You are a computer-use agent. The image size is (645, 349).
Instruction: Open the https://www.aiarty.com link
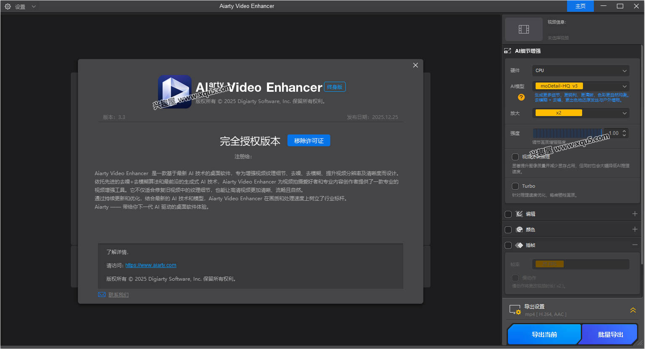[x=150, y=265]
